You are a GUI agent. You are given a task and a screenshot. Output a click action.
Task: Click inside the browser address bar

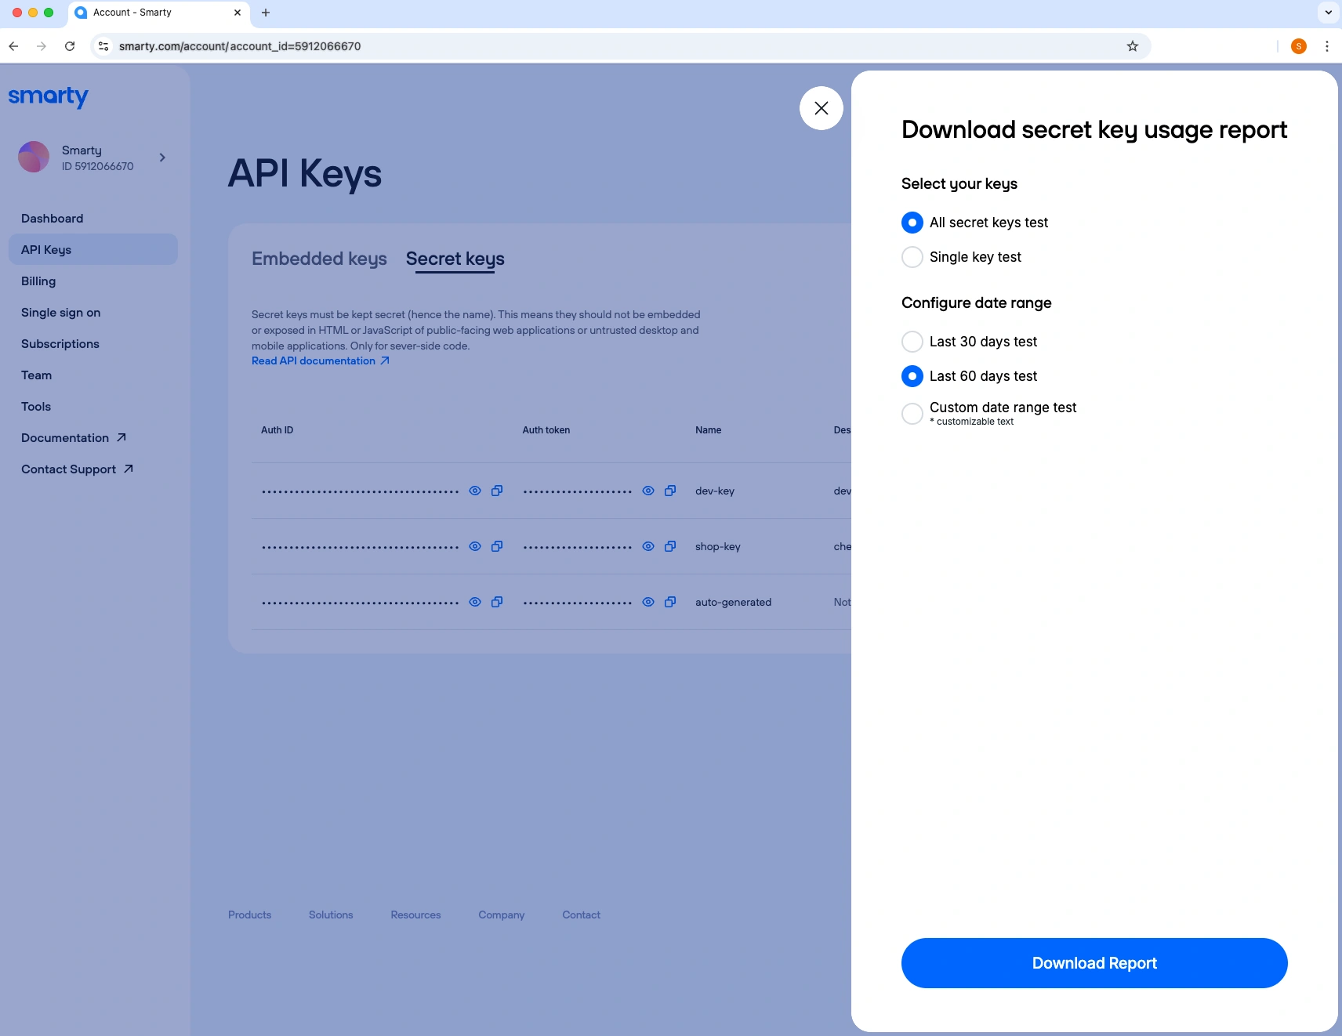pos(549,46)
